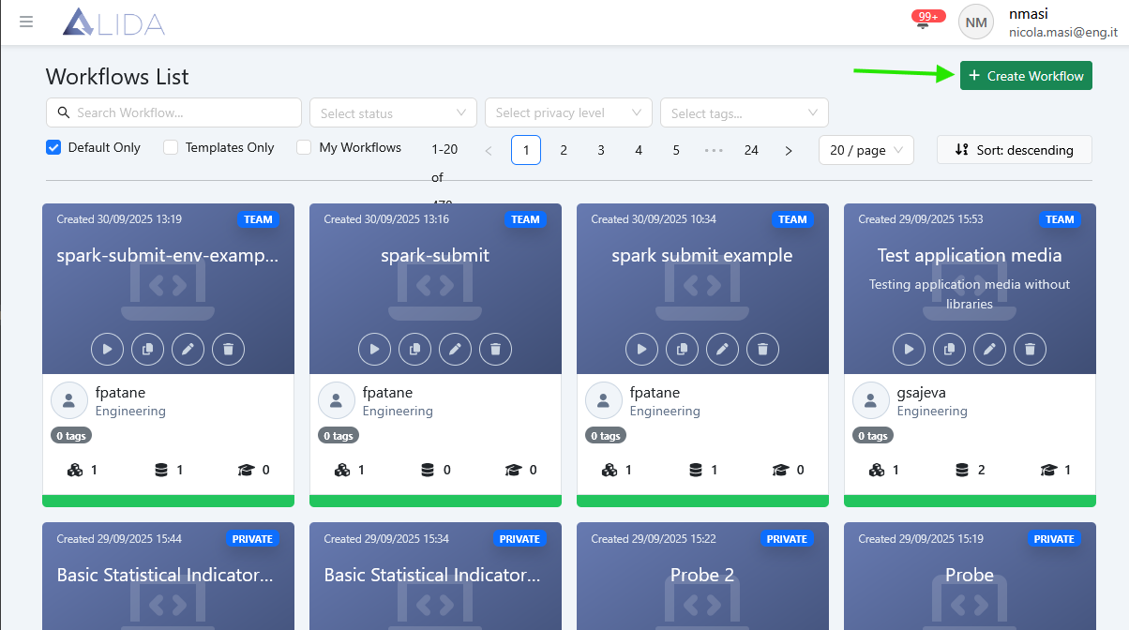Open the Probe 2 workflow card
This screenshot has height=630, width=1129.
(702, 575)
